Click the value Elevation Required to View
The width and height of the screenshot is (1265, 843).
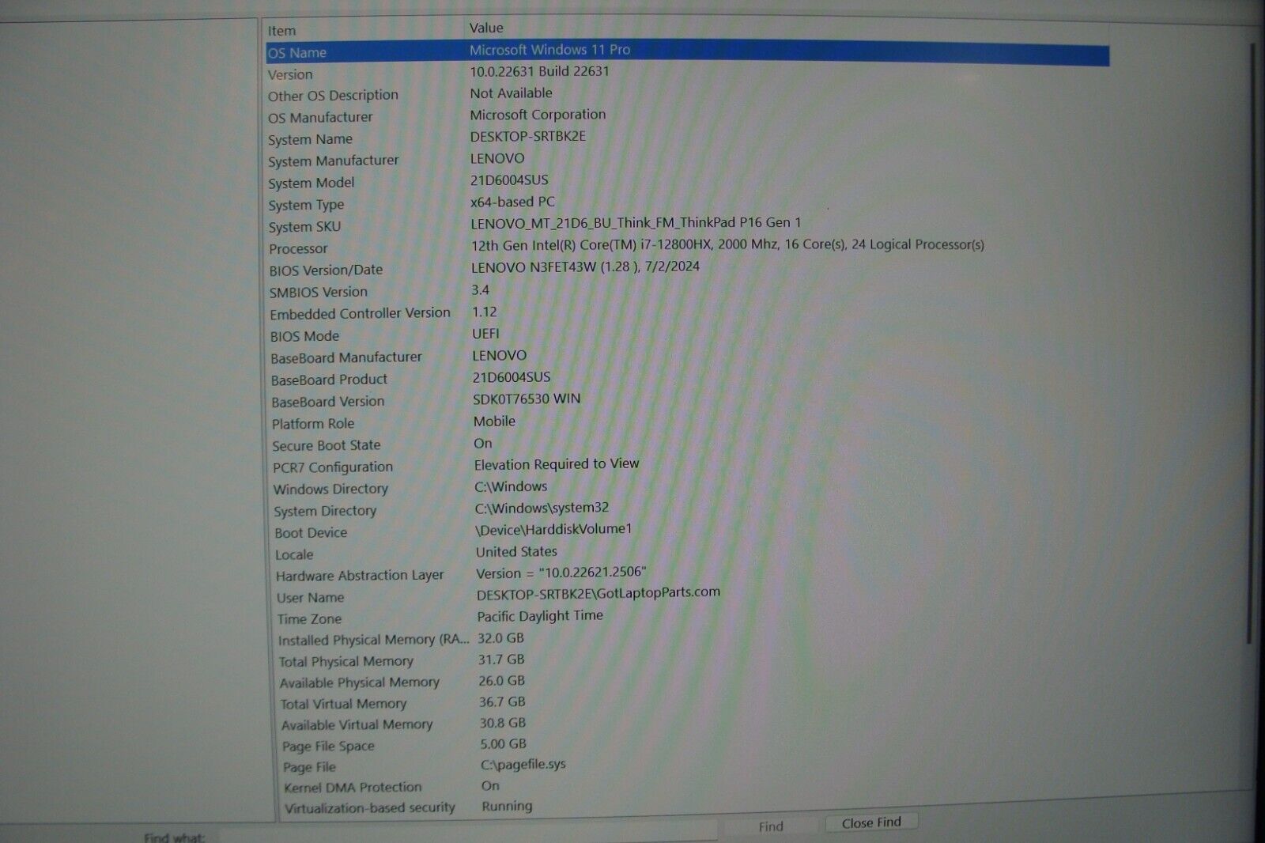point(557,464)
